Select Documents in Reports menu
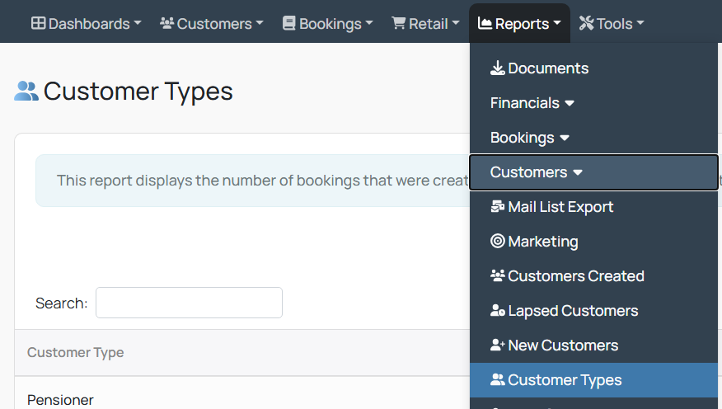This screenshot has width=722, height=409. [593, 68]
